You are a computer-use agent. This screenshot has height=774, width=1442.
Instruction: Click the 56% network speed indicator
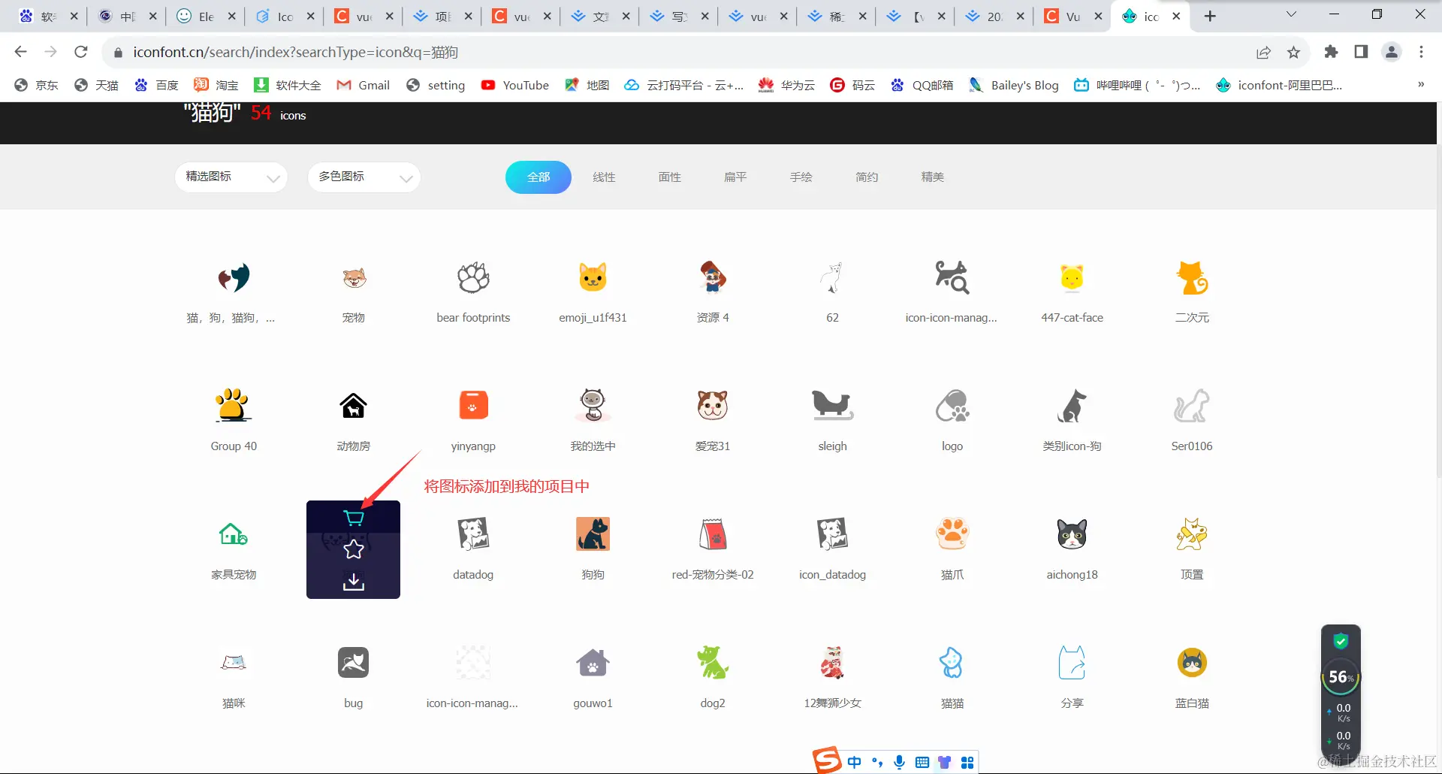1341,676
